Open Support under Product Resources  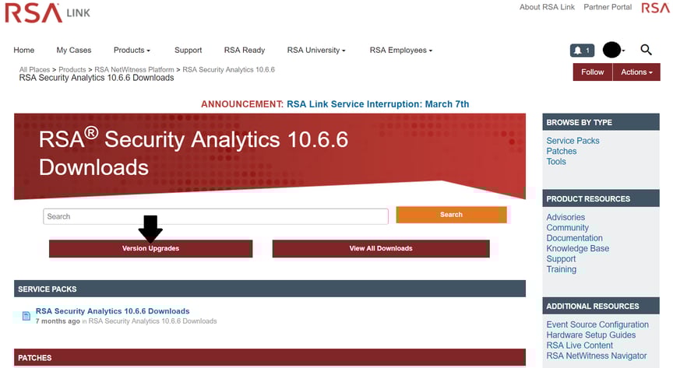(561, 259)
